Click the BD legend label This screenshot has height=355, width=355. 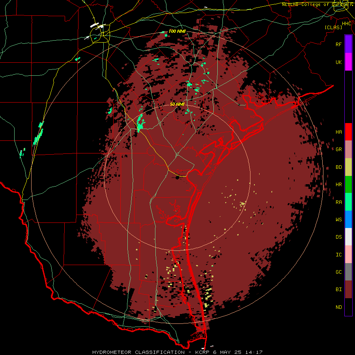point(338,167)
